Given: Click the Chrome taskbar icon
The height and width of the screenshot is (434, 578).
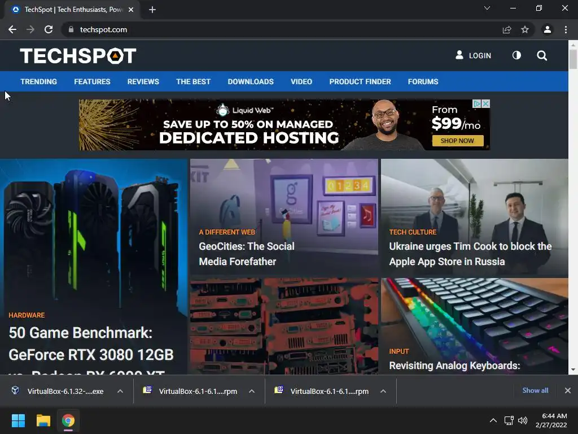Looking at the screenshot, I should click(x=68, y=420).
